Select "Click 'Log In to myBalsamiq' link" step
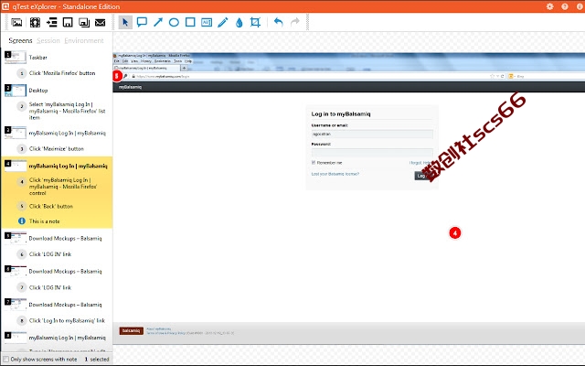 pyautogui.click(x=67, y=320)
